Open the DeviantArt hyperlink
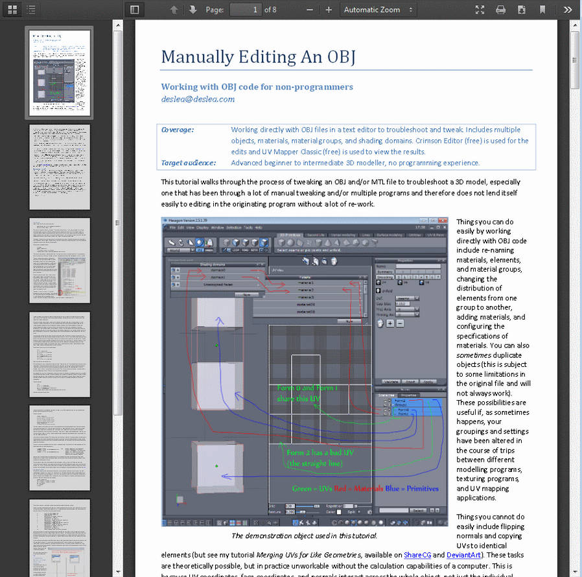This screenshot has width=582, height=577. point(463,554)
